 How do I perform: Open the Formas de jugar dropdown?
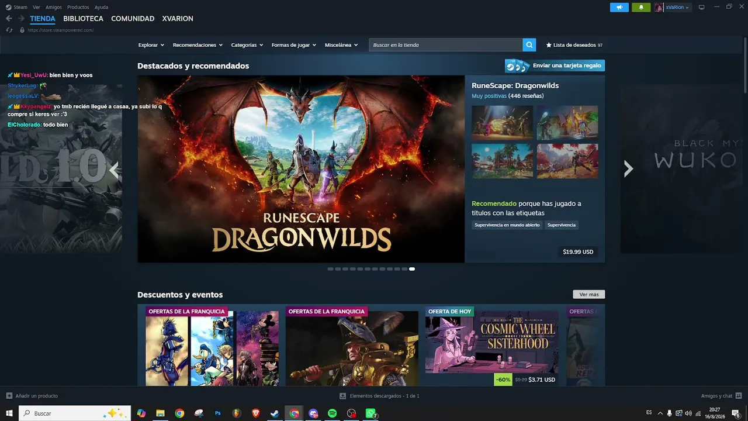point(294,45)
